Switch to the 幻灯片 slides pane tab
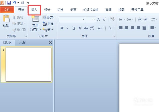 click(8, 42)
